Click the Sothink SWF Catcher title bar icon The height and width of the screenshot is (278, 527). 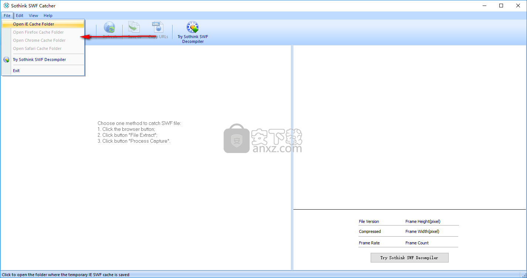6,6
